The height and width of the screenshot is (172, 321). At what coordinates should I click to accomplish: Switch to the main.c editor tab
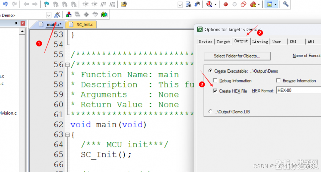click(x=51, y=25)
